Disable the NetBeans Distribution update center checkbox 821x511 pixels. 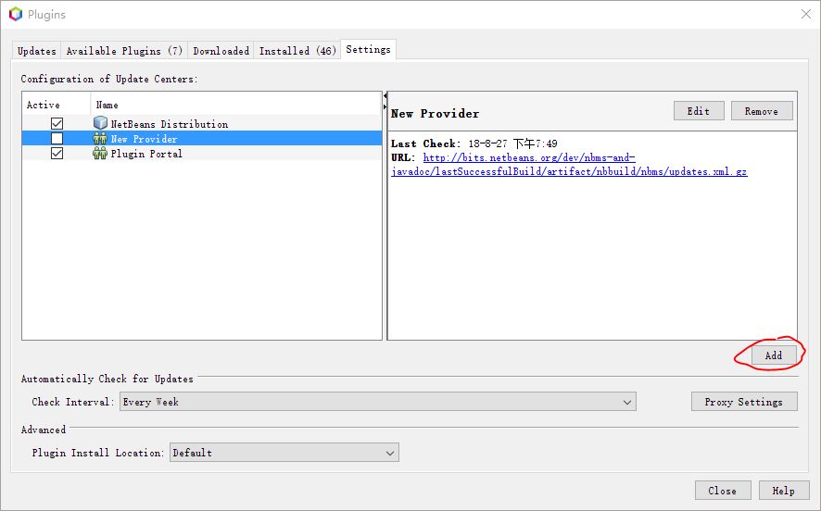pyautogui.click(x=57, y=123)
